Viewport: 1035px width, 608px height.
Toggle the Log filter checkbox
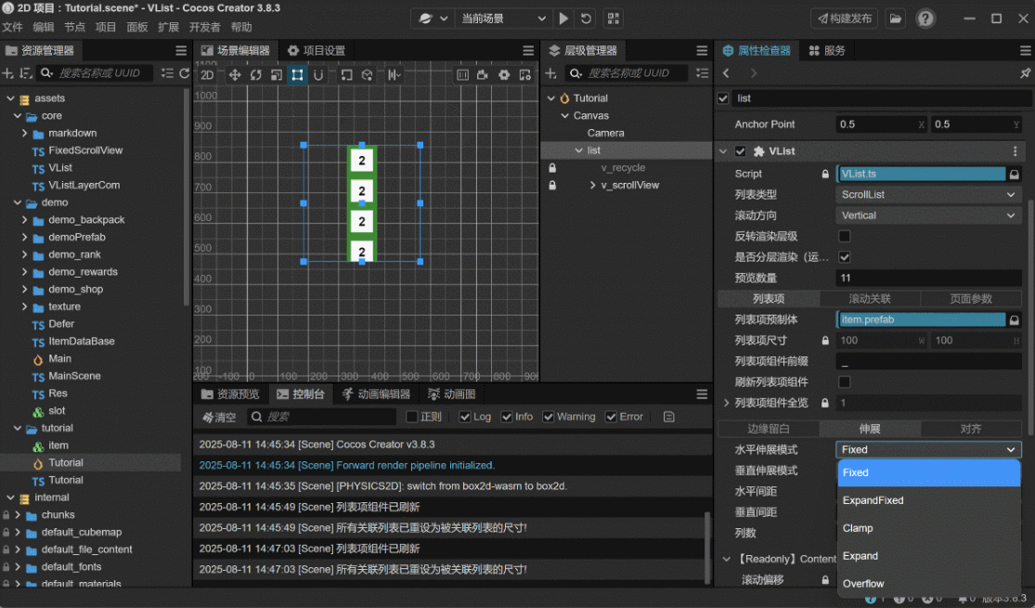point(465,417)
